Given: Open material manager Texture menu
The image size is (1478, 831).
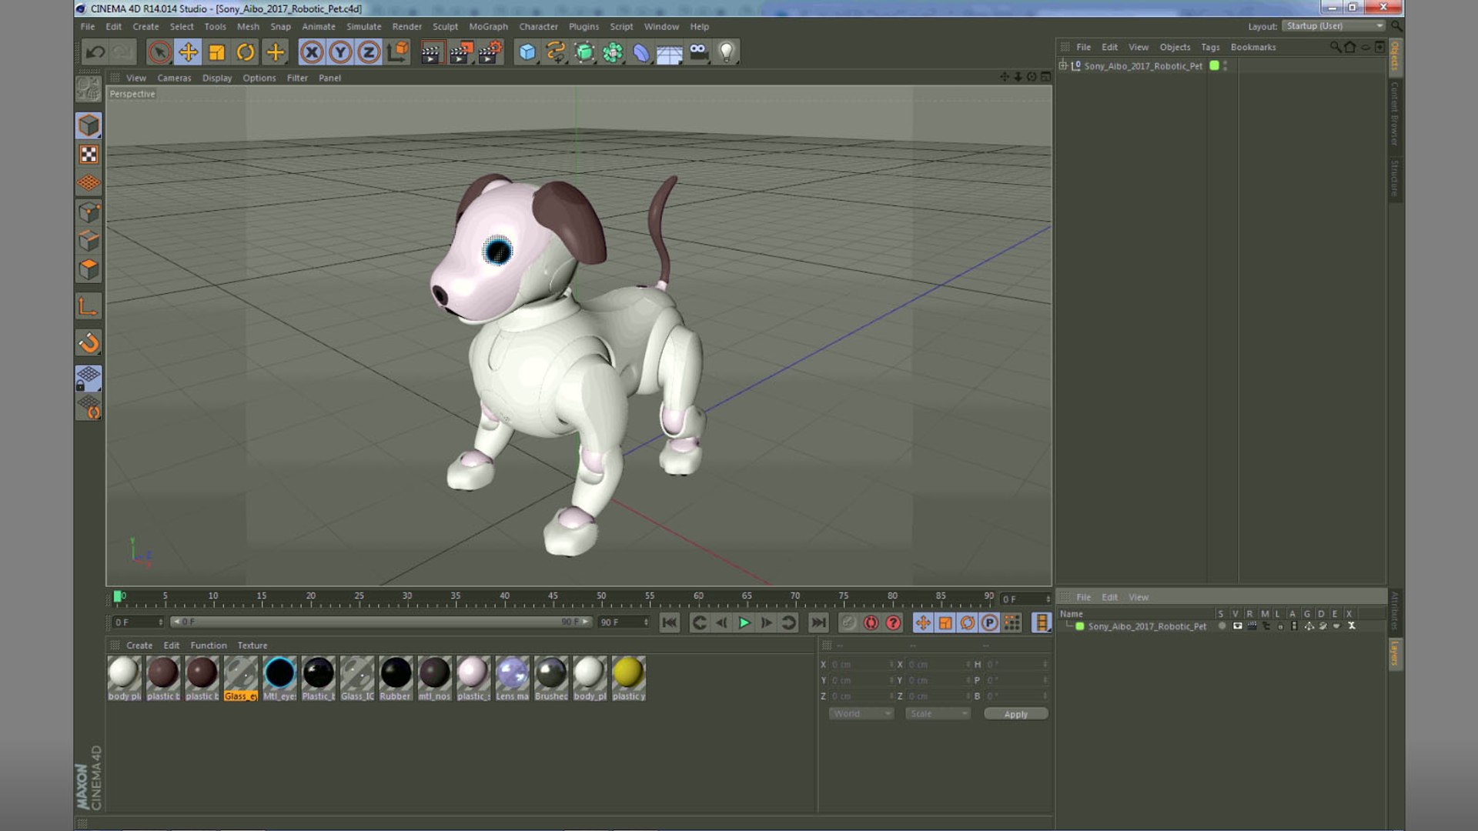Looking at the screenshot, I should coord(252,646).
